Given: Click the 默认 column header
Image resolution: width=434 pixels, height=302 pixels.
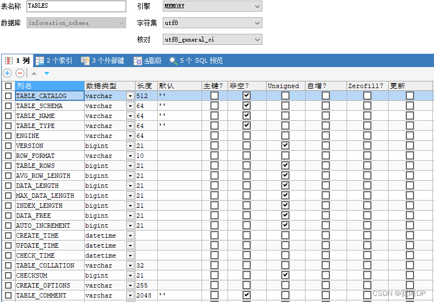Looking at the screenshot, I should pyautogui.click(x=179, y=86).
